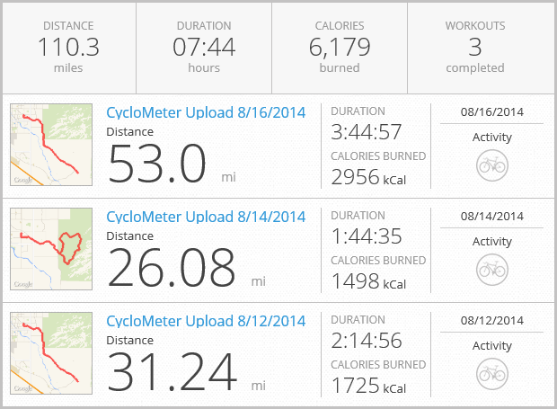557x409 pixels.
Task: Click the cycling icon for 08/14/2014 workout
Action: pyautogui.click(x=491, y=268)
